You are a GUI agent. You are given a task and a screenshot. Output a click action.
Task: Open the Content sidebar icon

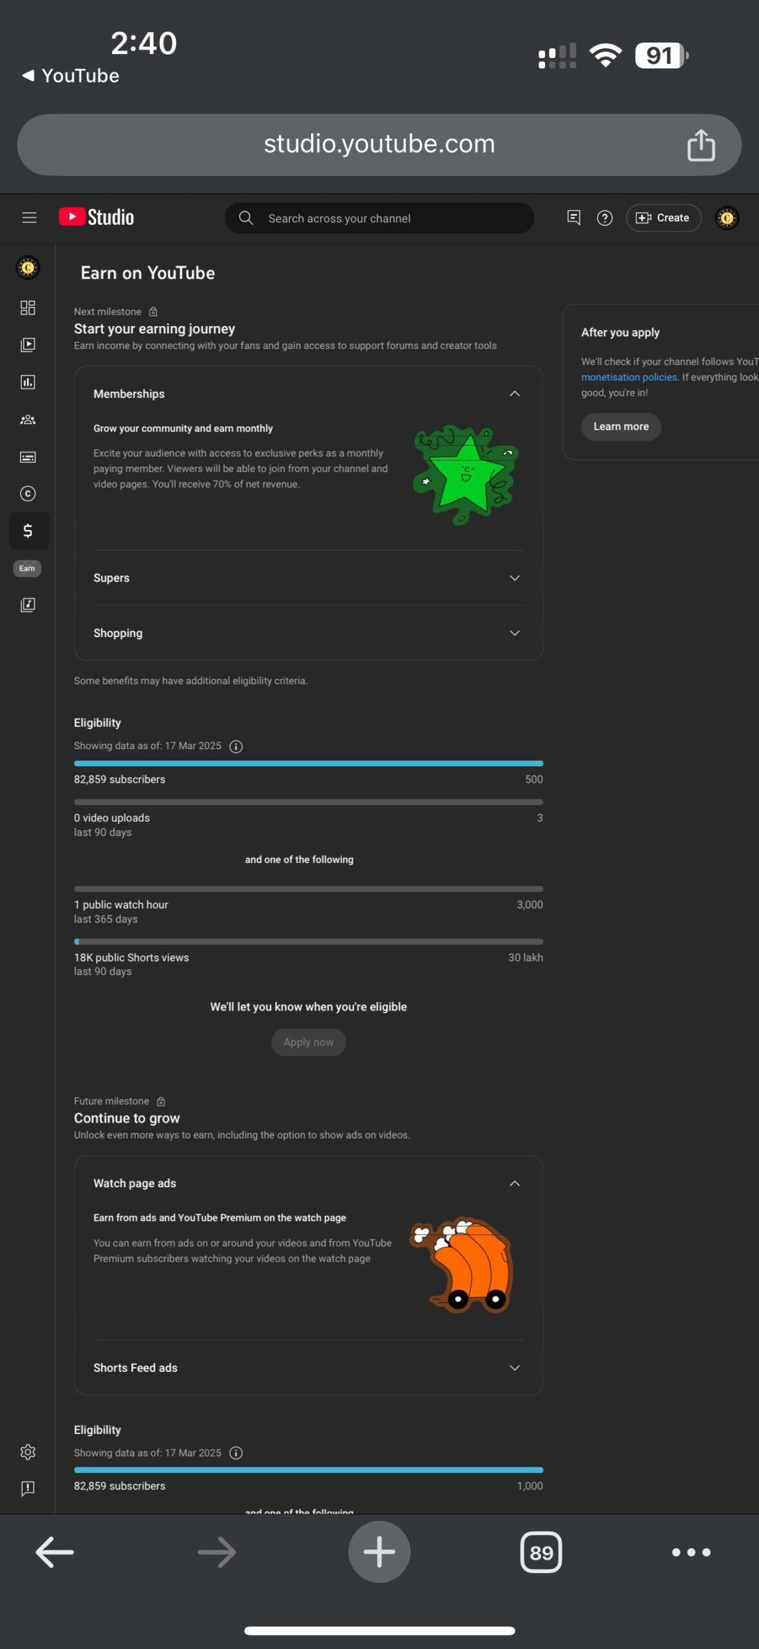coord(28,345)
